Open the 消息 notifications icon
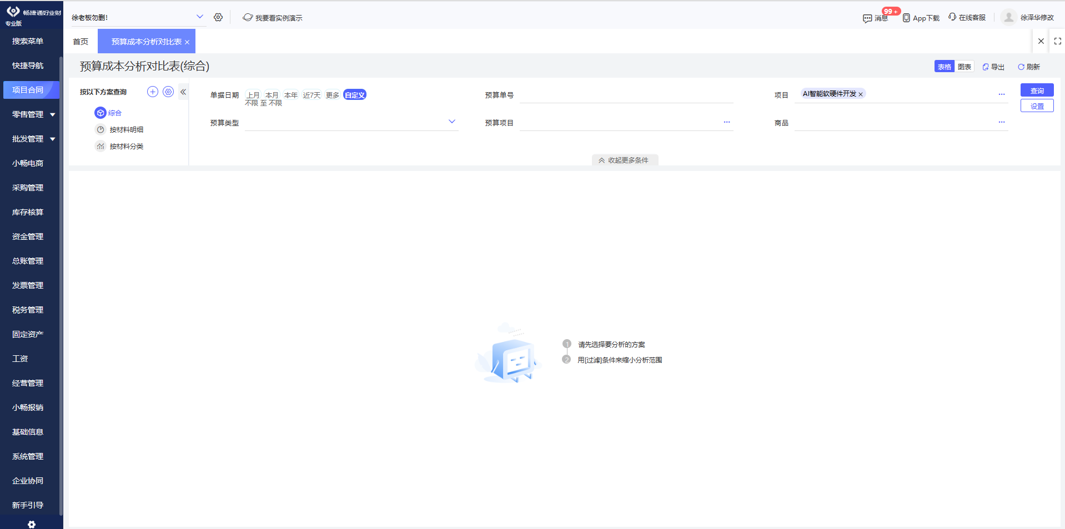 (867, 18)
